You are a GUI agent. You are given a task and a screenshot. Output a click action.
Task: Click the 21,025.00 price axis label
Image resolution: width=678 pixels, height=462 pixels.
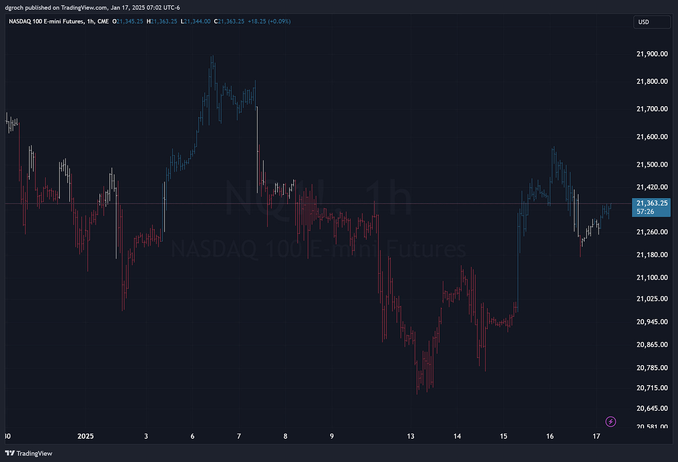652,299
